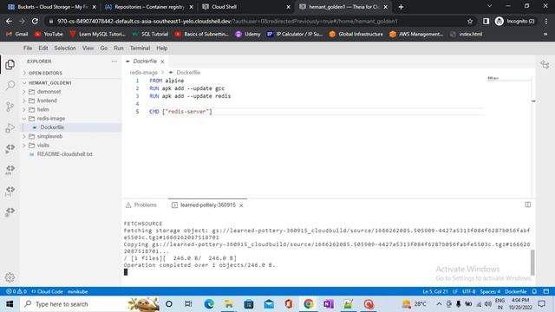
Task: Expand the frontend folder
Action: 47,101
